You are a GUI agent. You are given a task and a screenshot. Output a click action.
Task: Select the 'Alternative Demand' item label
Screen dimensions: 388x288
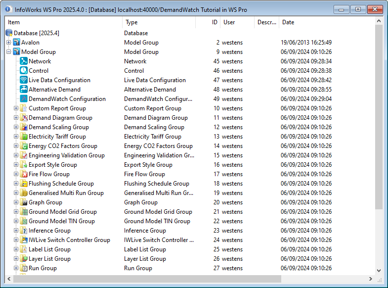[54, 90]
